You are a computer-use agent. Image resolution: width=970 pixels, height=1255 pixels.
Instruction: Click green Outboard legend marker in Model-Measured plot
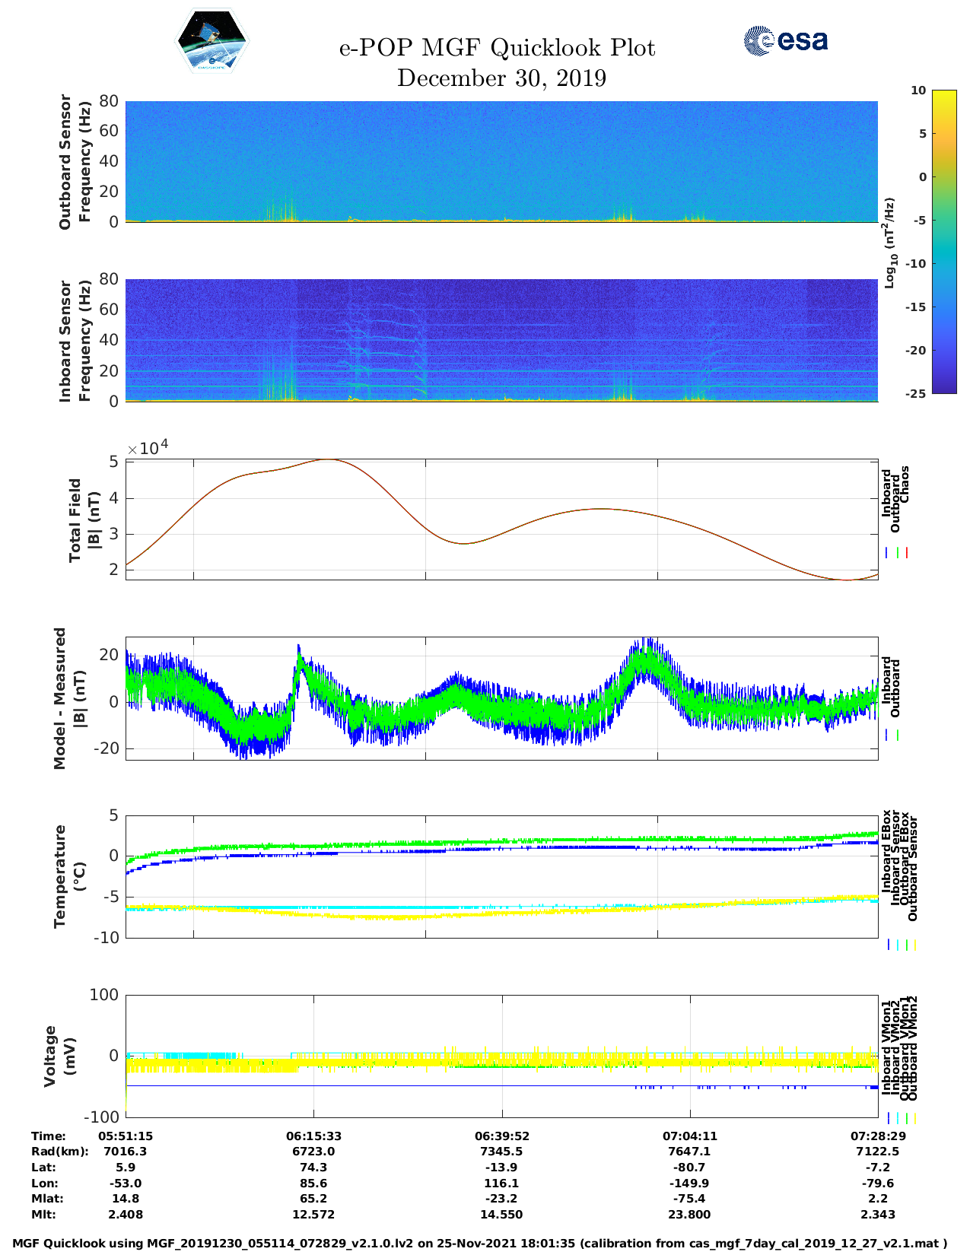898,736
